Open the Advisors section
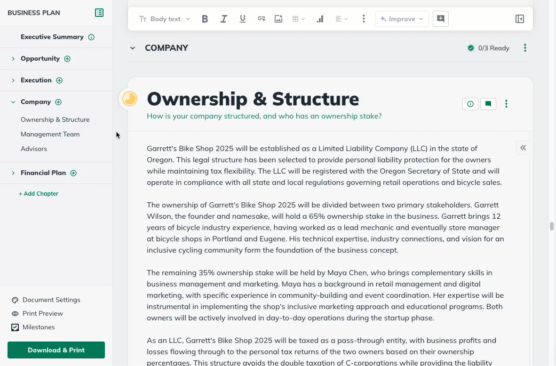 point(34,149)
